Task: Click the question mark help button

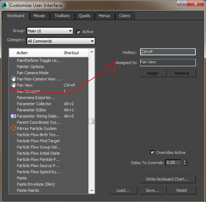Action: pyautogui.click(x=182, y=4)
